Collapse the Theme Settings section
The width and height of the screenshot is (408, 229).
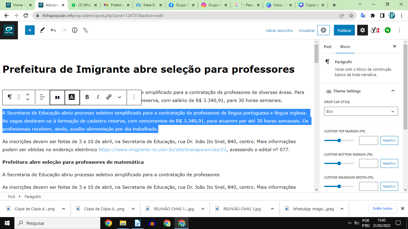(393, 91)
